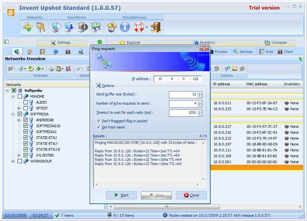Image resolution: width=307 pixels, height=221 pixels.
Task: Click horizontal scrollbar thumb in main grid
Action: (x=167, y=207)
